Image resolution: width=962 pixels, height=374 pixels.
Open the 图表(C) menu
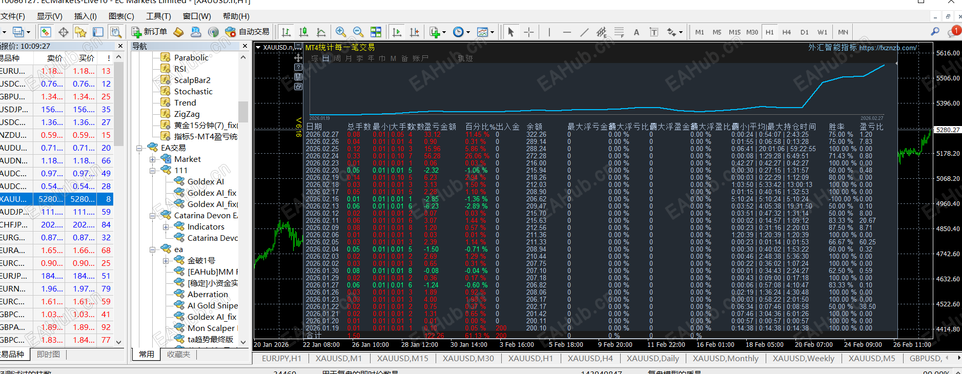121,16
